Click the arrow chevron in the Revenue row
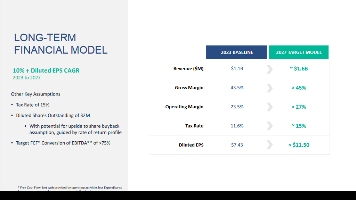 pos(269,69)
